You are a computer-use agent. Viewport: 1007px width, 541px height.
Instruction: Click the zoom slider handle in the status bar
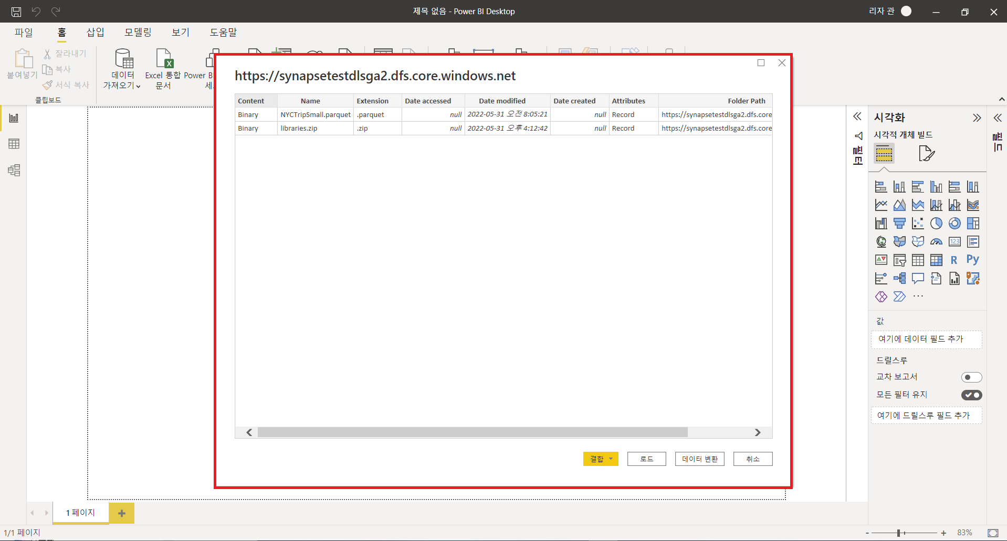click(x=899, y=533)
